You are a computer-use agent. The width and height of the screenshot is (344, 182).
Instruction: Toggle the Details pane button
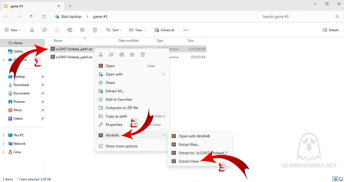pos(331,30)
